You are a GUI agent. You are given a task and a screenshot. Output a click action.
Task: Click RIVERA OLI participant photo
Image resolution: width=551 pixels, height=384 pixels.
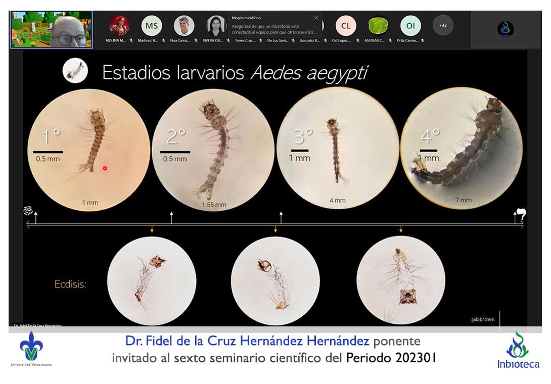[x=216, y=25]
